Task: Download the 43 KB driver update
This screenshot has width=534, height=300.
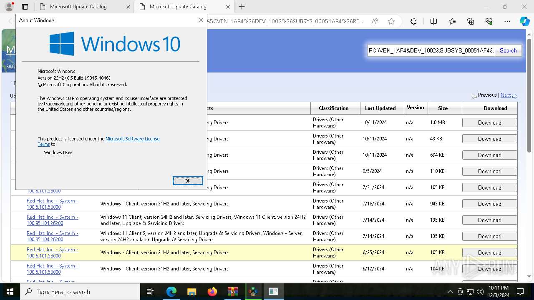Action: pyautogui.click(x=489, y=139)
